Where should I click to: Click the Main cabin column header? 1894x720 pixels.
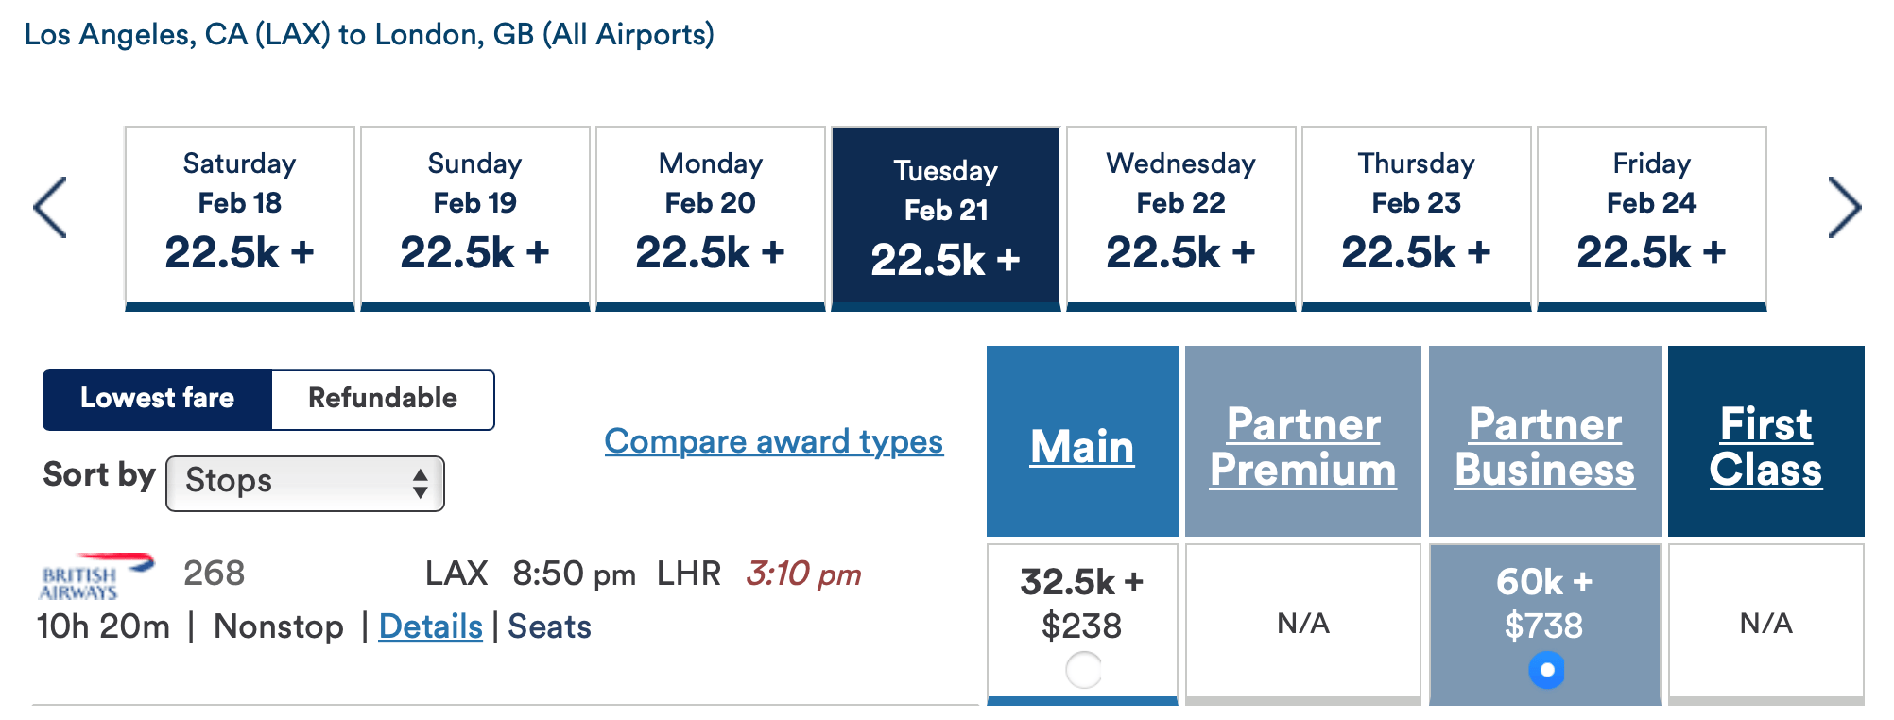pyautogui.click(x=1082, y=446)
